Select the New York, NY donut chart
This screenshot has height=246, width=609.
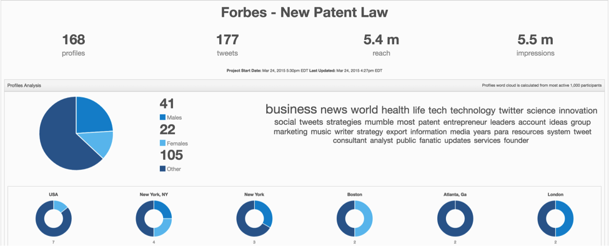[x=154, y=219]
